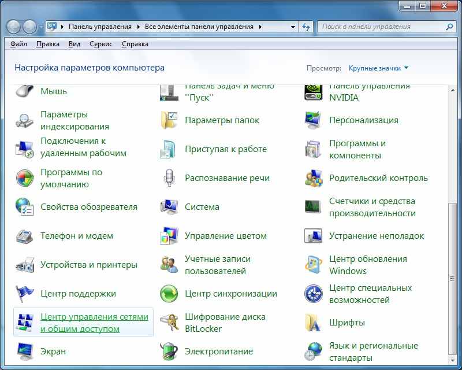Viewport: 462px width, 370px height.
Task: Click the Параметры индексирования icon
Action: (24, 120)
